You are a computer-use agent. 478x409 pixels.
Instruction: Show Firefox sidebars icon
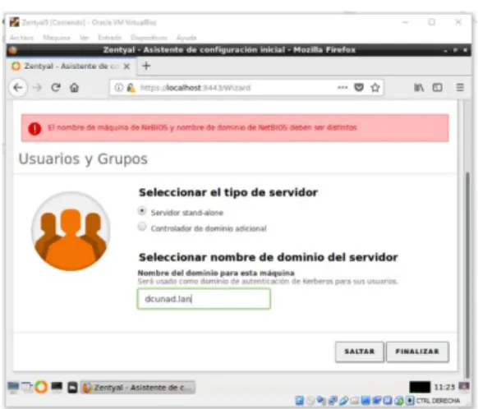pyautogui.click(x=438, y=88)
